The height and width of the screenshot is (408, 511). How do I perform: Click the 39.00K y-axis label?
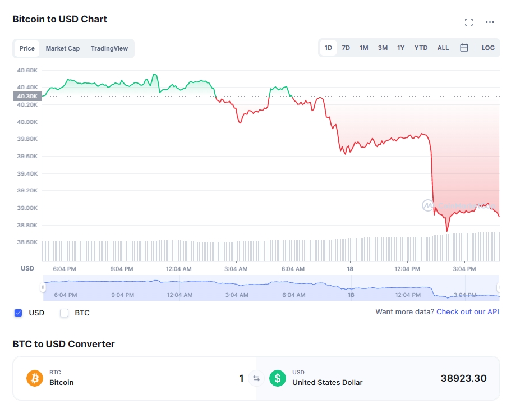click(x=27, y=208)
